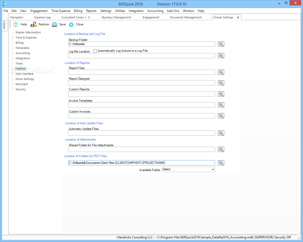Switch to the Consultant (Users = 1) tab

pyautogui.click(x=75, y=17)
